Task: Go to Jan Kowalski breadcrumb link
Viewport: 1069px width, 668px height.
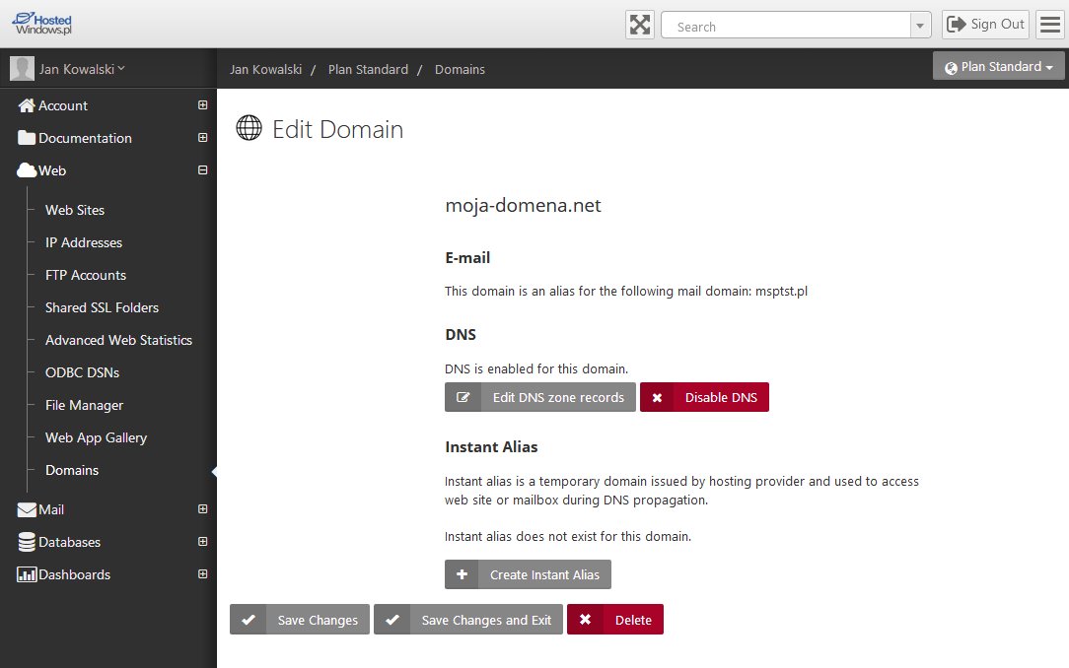Action: 266,69
